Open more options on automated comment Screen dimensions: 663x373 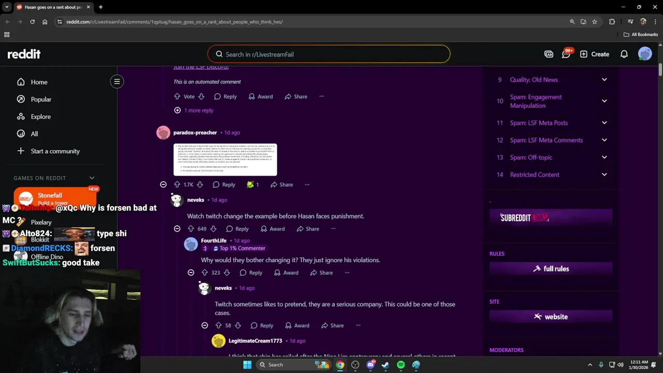pos(321,96)
